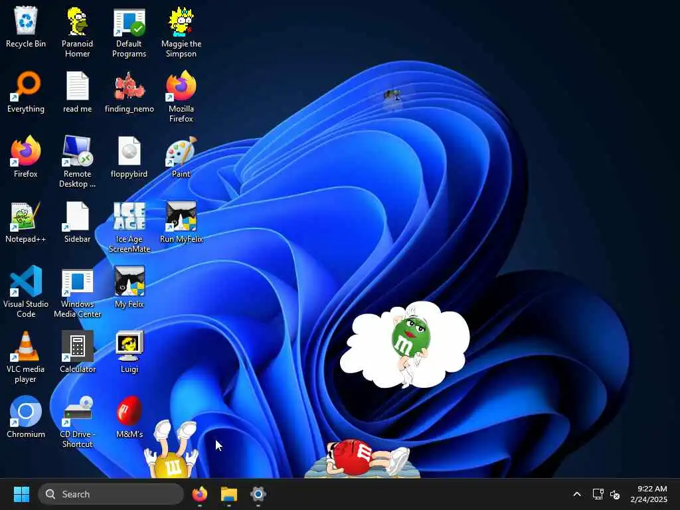This screenshot has width=680, height=510.
Task: Open the clock showing 9:22 AM
Action: (649, 494)
